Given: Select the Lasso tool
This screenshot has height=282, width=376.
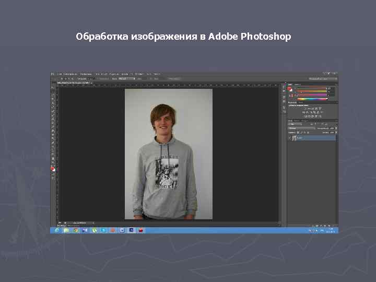Looking at the screenshot, I should coord(53,95).
